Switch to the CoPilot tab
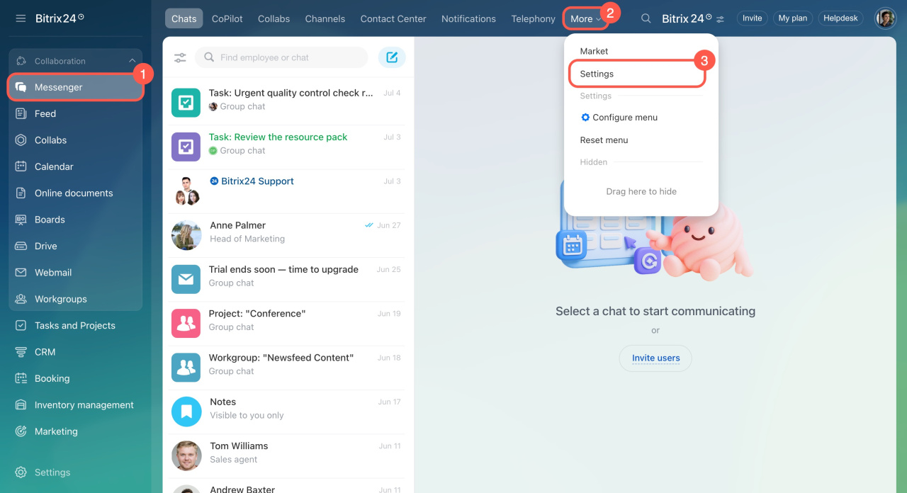 coord(227,18)
